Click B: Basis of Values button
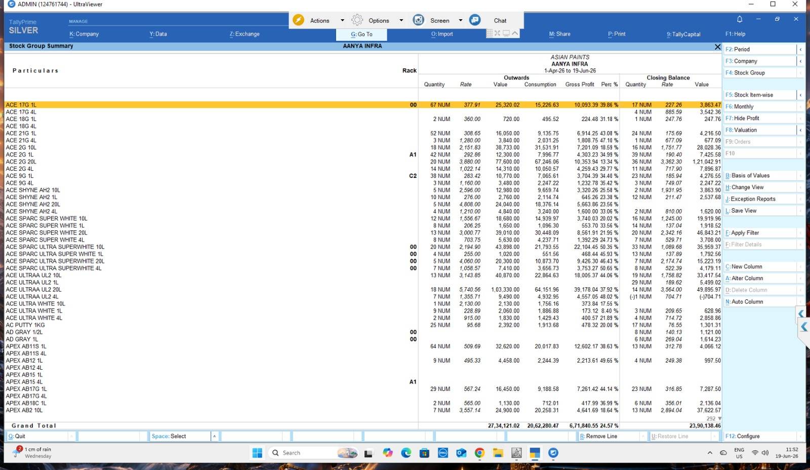Screen dimensions: 810x470 pyautogui.click(x=760, y=175)
